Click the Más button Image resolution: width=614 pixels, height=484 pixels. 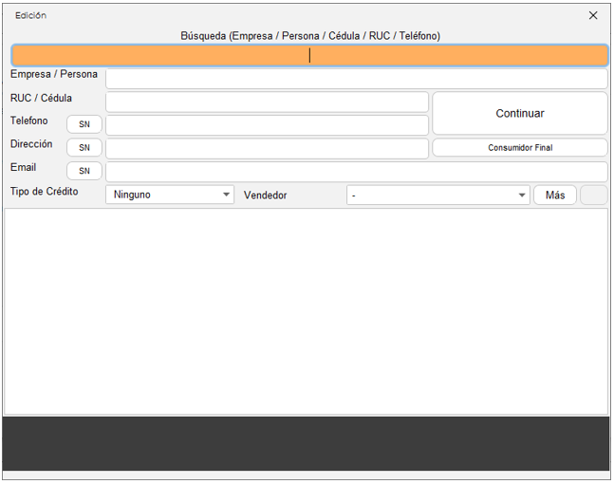(555, 195)
